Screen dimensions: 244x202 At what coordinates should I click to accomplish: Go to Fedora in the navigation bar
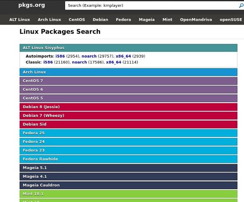(x=123, y=20)
